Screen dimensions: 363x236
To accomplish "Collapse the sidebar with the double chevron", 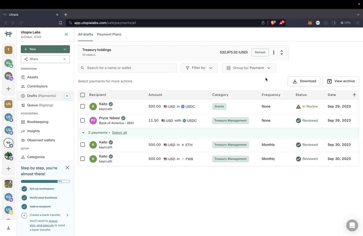I will pyautogui.click(x=66, y=34).
